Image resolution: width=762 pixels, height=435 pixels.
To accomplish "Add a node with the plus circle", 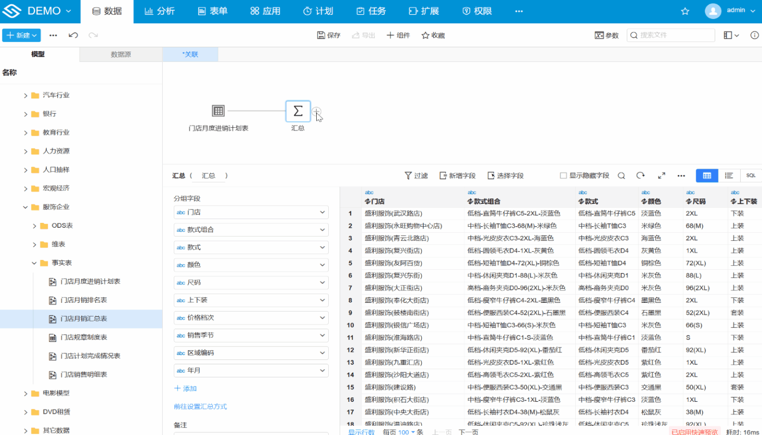I will click(316, 111).
